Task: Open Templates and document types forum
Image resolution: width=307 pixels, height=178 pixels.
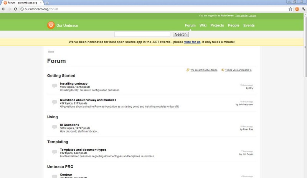Action: 83,150
